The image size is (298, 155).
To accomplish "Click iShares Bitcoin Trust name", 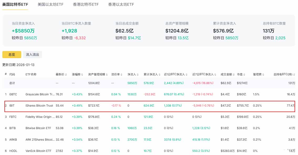I will click(x=39, y=106).
